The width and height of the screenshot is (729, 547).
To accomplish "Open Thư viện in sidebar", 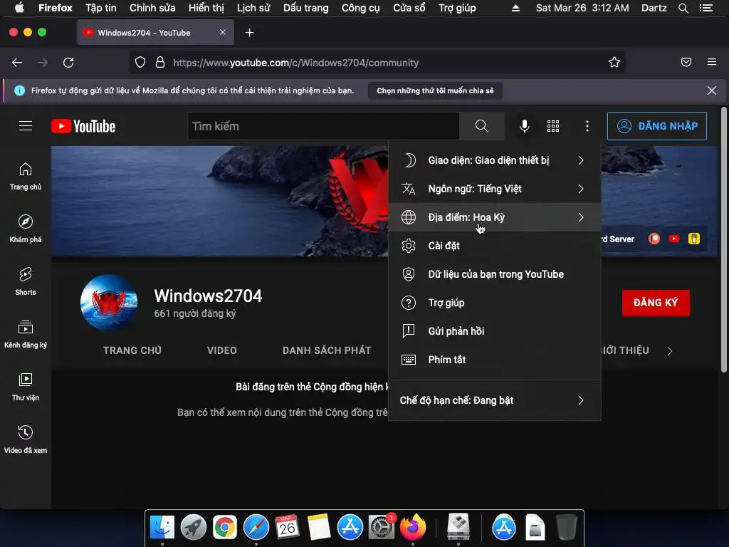I will point(26,387).
